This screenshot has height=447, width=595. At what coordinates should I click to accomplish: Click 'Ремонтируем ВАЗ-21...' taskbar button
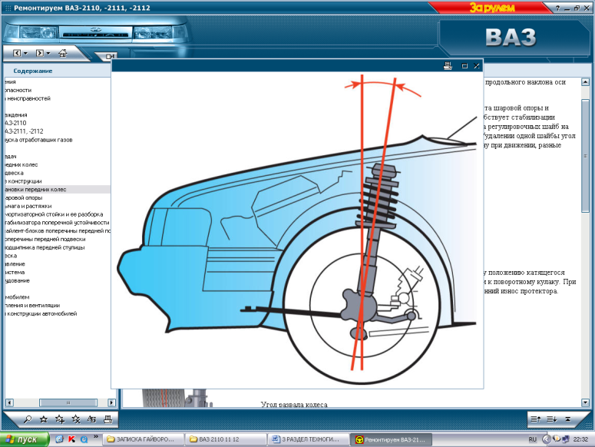point(391,439)
